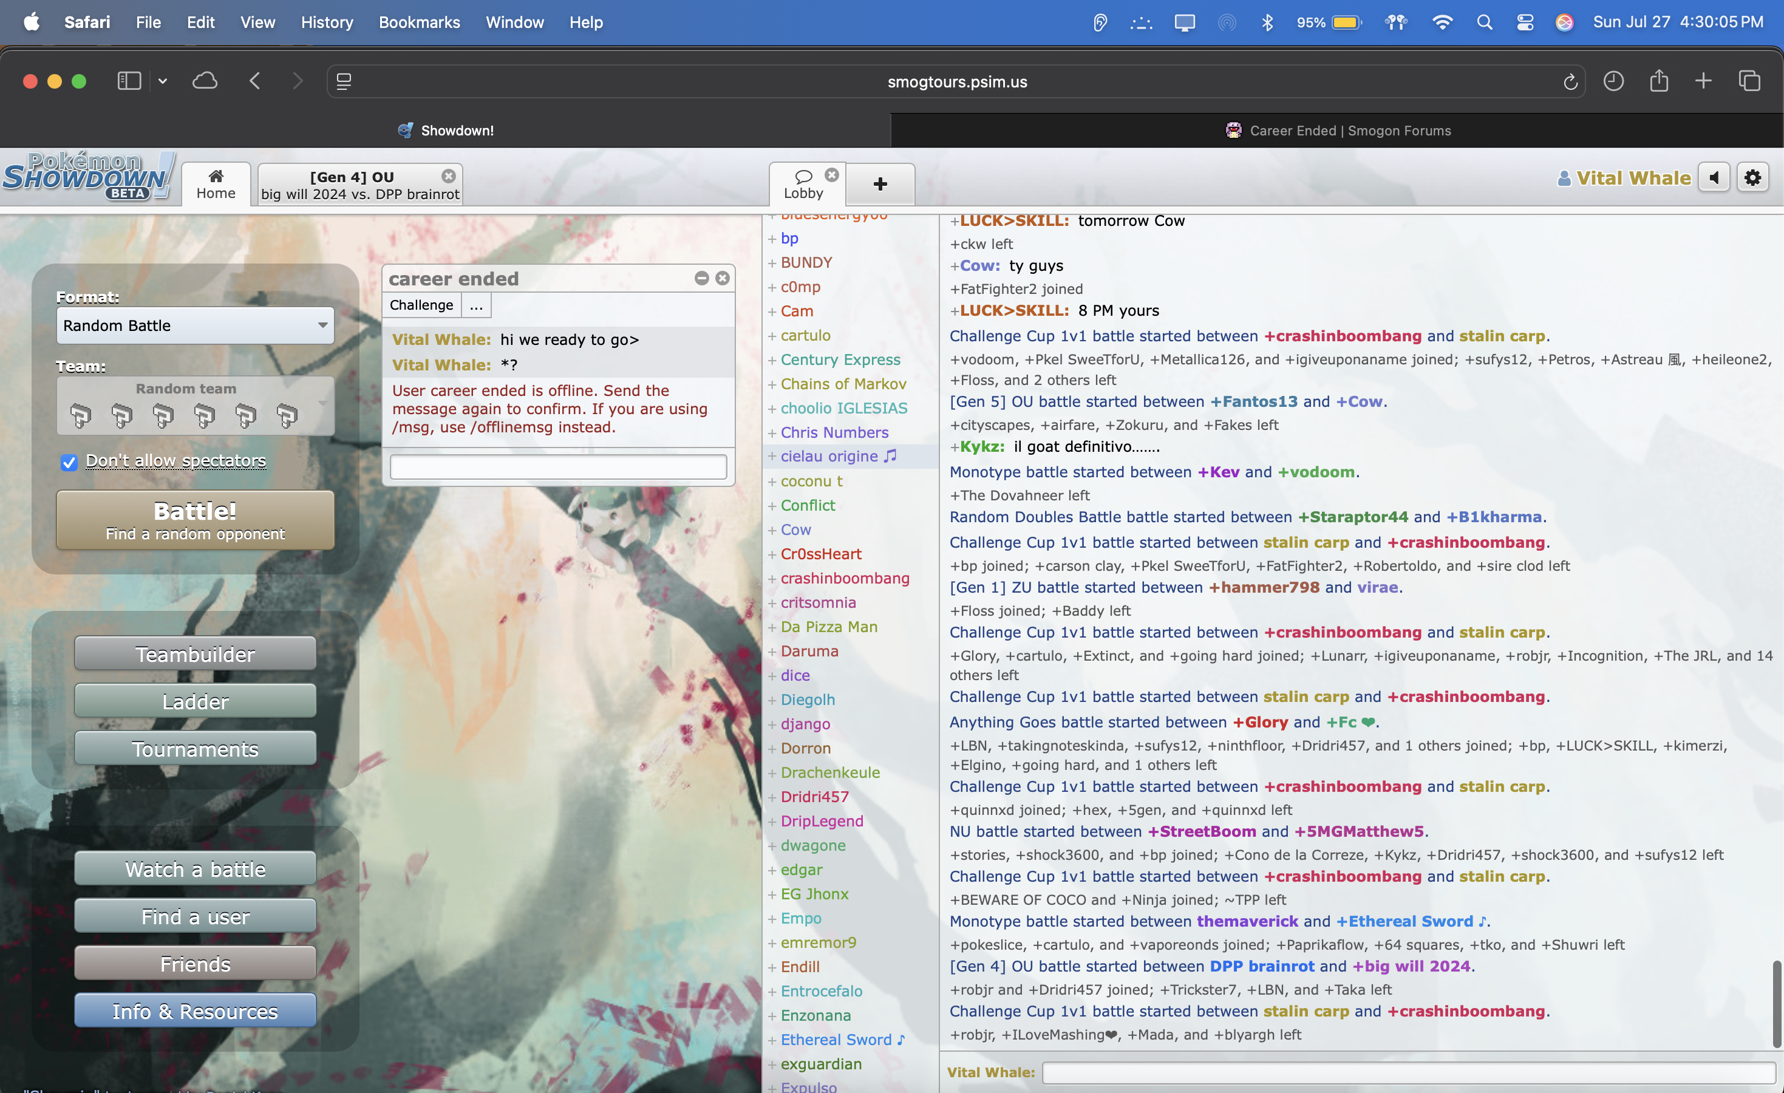Viewport: 1784px width, 1093px height.
Task: Go back with Safari back arrow
Action: [x=255, y=81]
